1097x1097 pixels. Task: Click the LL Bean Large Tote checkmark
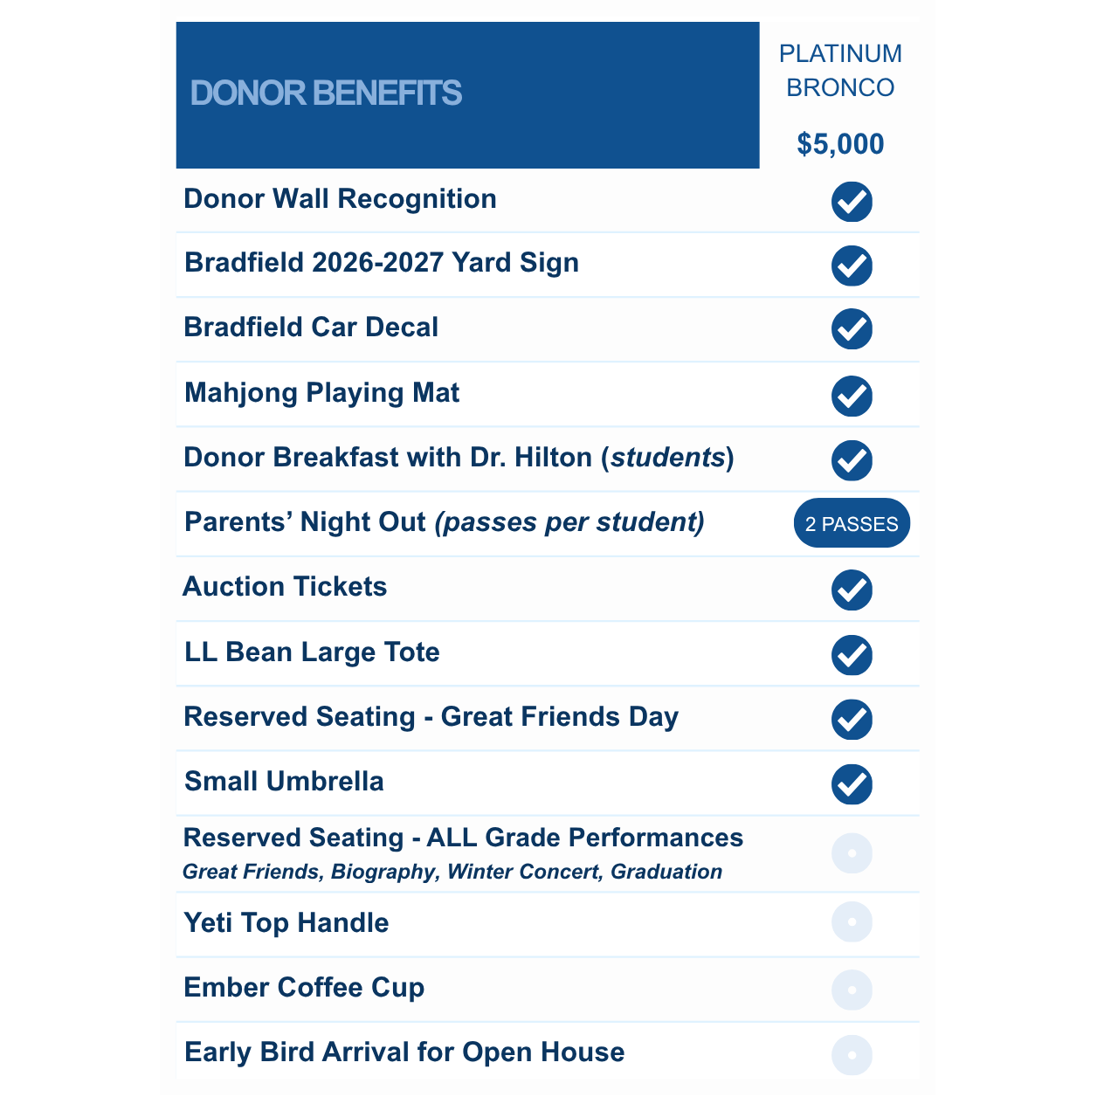(852, 655)
